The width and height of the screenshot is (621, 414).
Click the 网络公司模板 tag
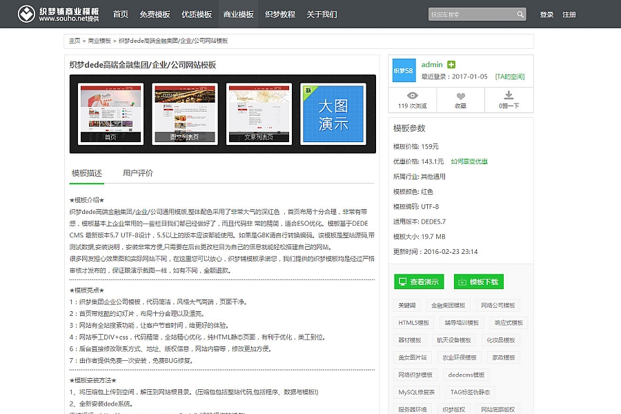coord(497,306)
